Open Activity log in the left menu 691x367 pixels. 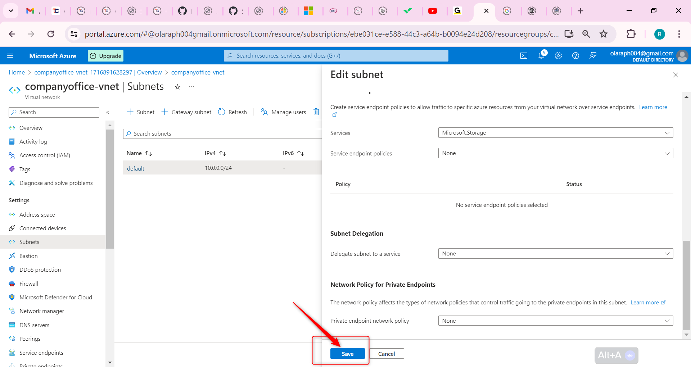point(33,142)
